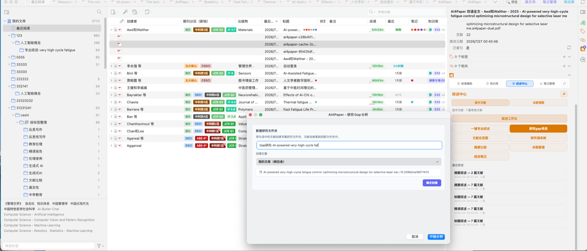Viewport: 587px width, 251px height.
Task: Open the attachment paperclip section icon in sidebar
Action: click(x=583, y=23)
